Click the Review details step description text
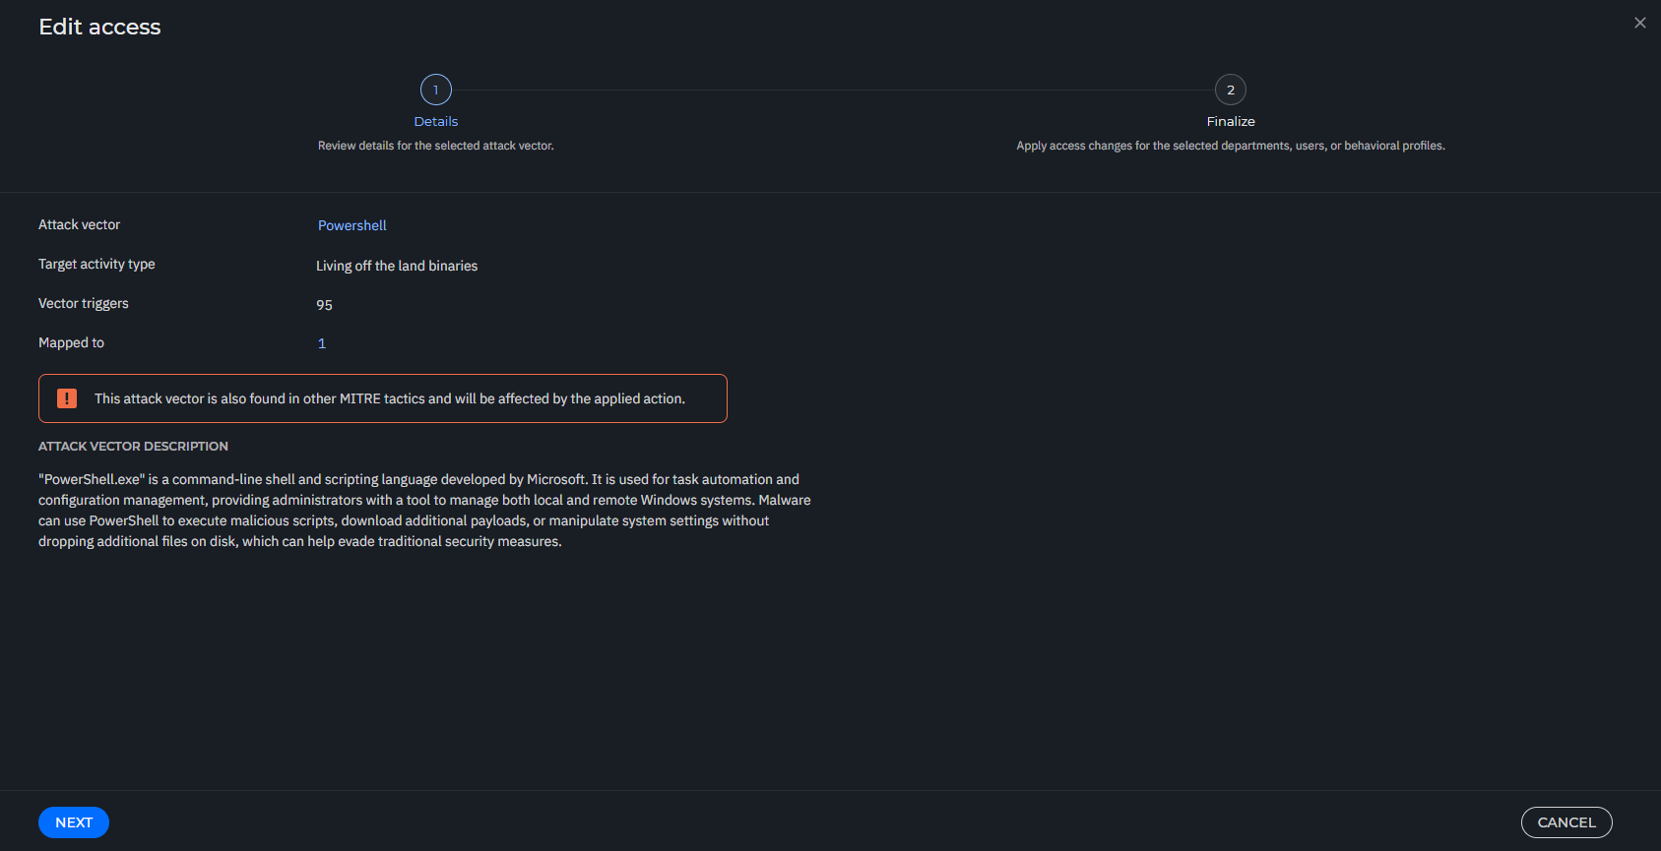1661x851 pixels. click(x=436, y=146)
